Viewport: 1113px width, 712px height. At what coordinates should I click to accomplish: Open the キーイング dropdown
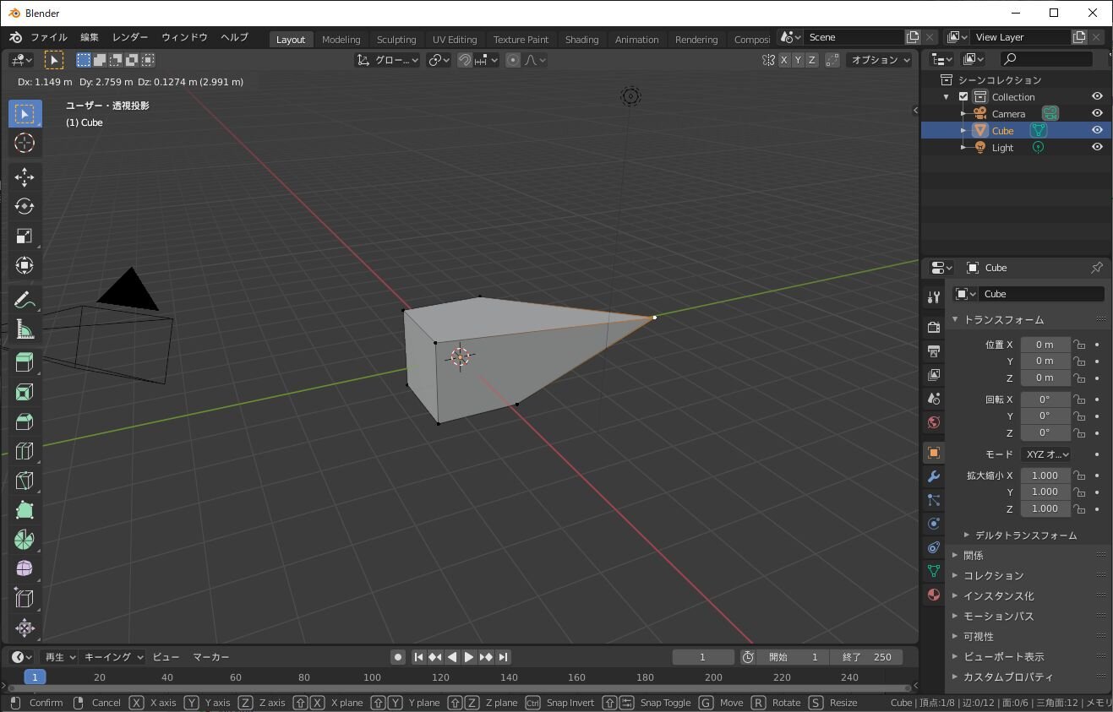point(112,657)
